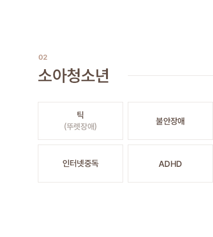The height and width of the screenshot is (237, 213).
Task: Click the 02 section number
Action: 43,57
